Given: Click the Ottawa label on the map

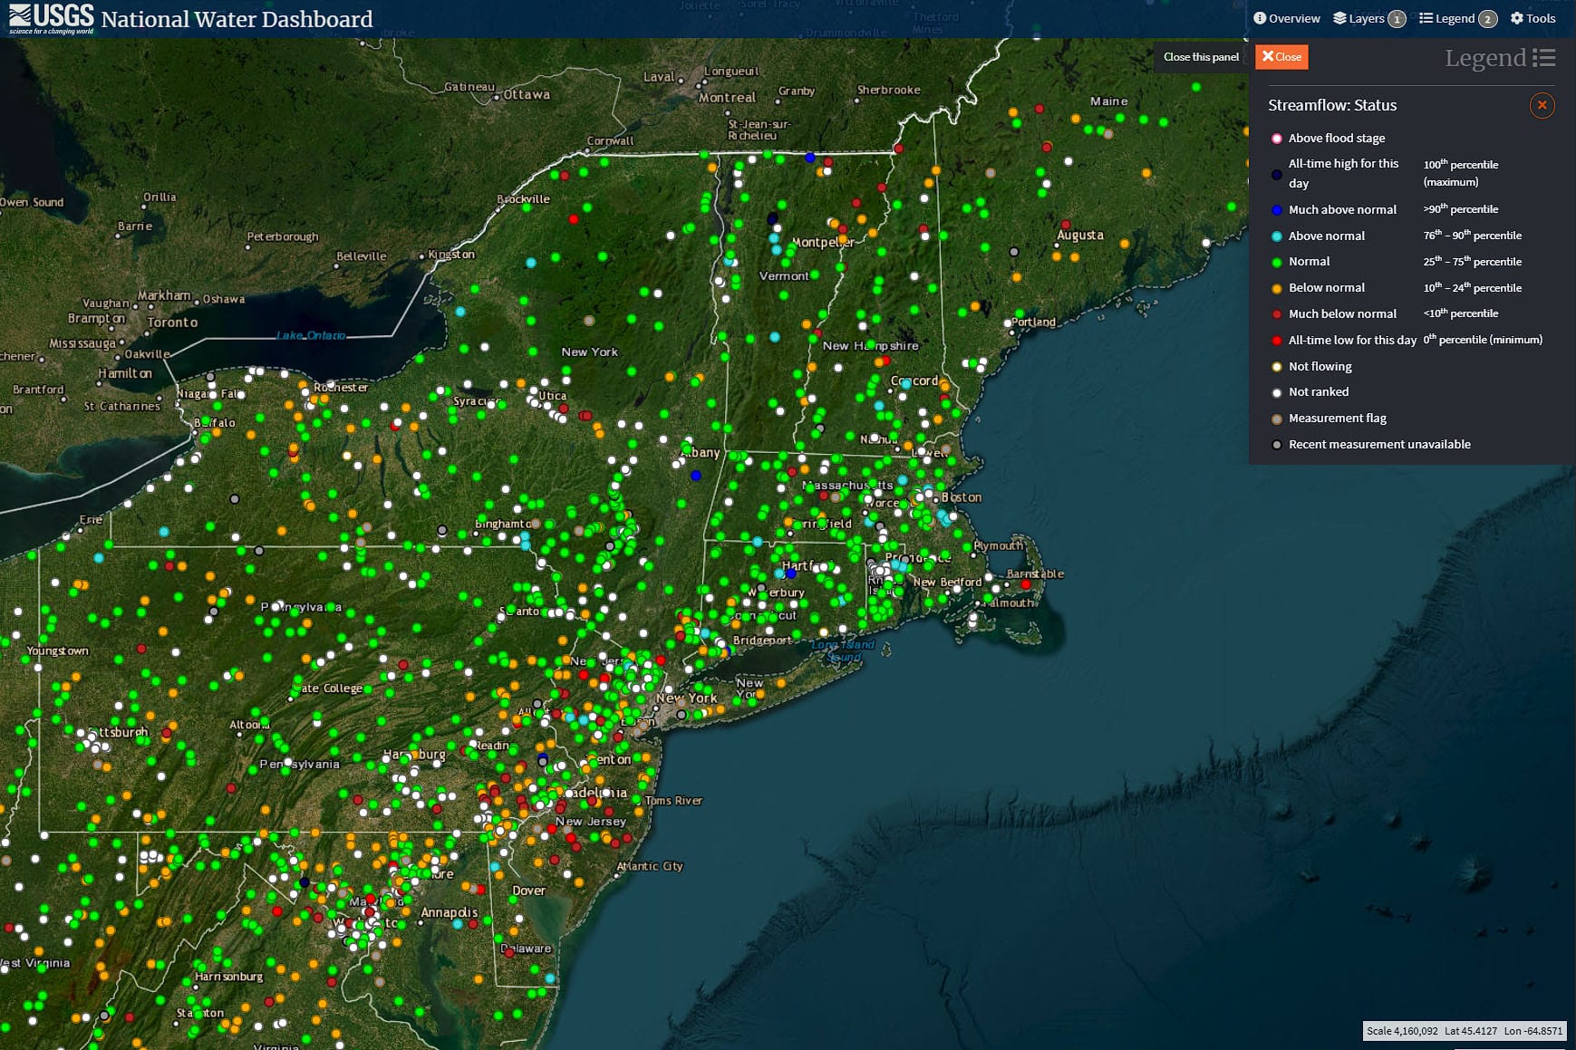Looking at the screenshot, I should pyautogui.click(x=527, y=94).
